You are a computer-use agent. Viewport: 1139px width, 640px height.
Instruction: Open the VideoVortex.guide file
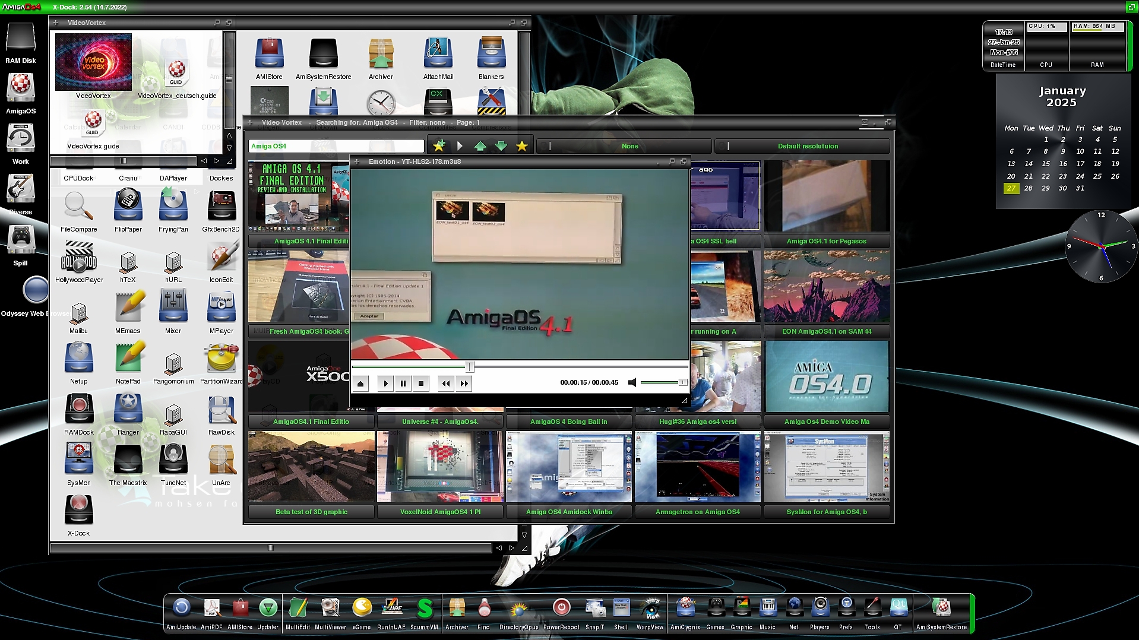pyautogui.click(x=93, y=123)
